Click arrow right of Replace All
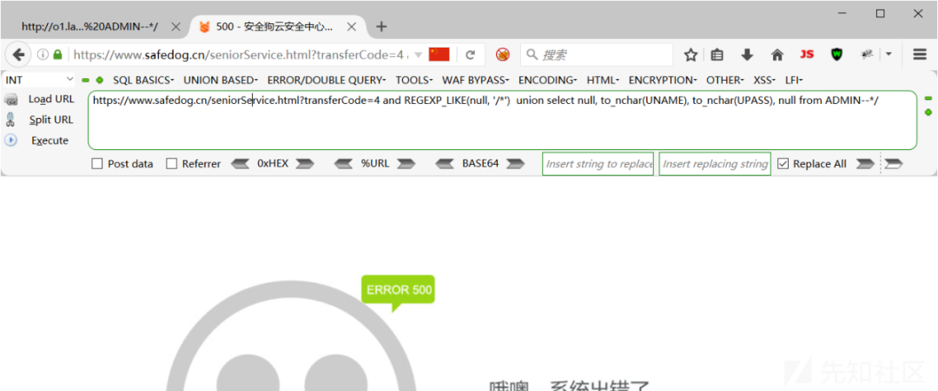Screen dimensions: 938x391 pyautogui.click(x=864, y=164)
